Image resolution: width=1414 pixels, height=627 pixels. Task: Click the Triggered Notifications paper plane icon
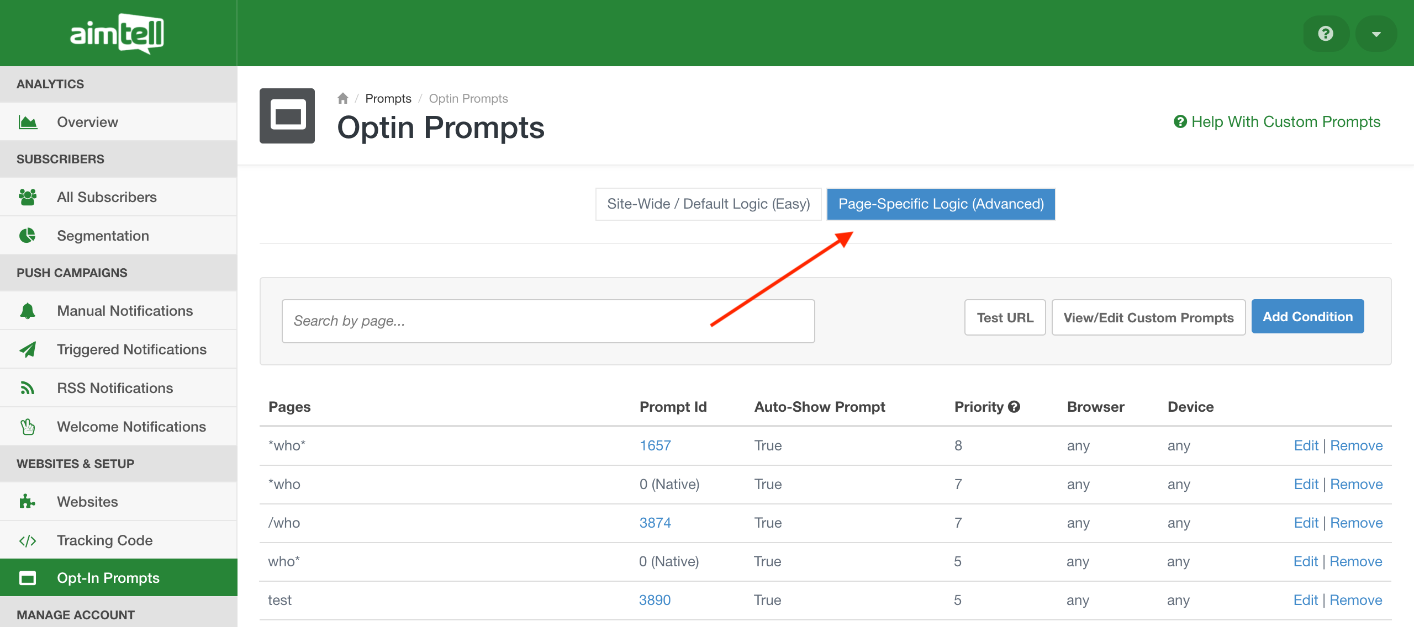pyautogui.click(x=28, y=349)
